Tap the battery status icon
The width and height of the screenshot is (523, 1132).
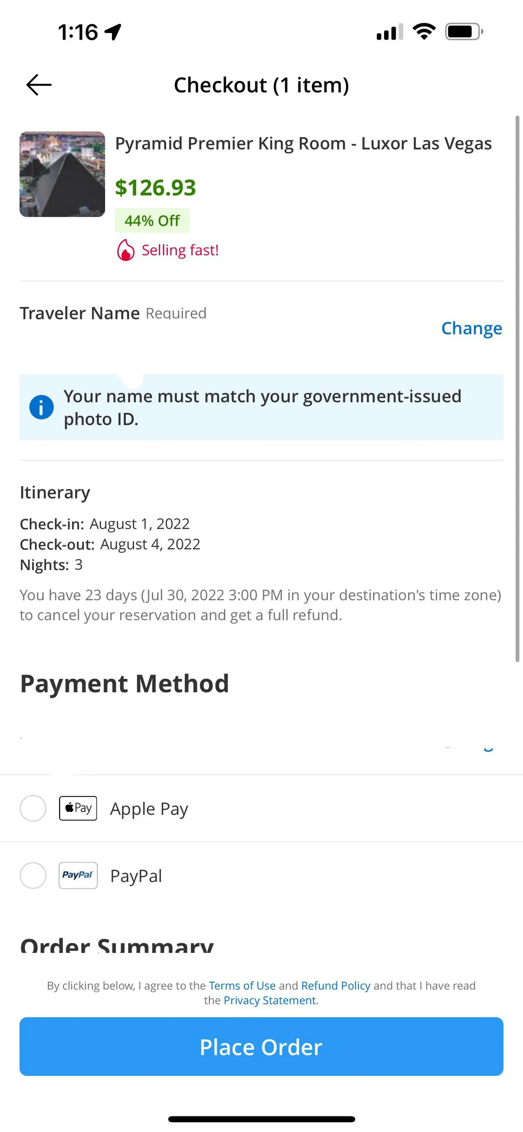click(463, 32)
